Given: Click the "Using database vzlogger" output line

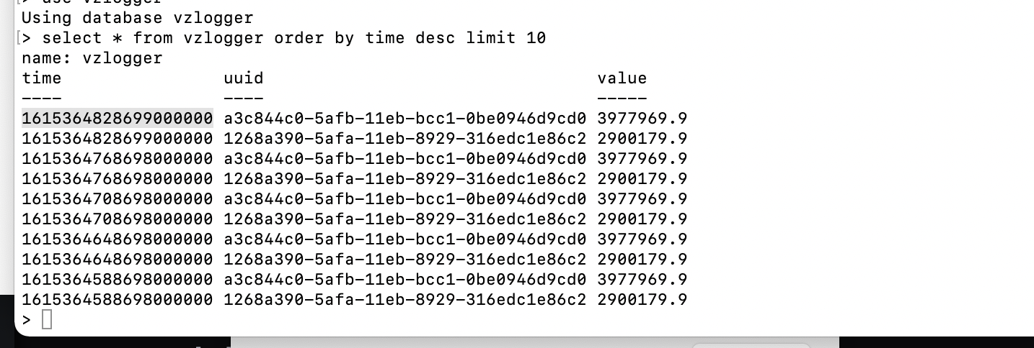Looking at the screenshot, I should pyautogui.click(x=137, y=17).
